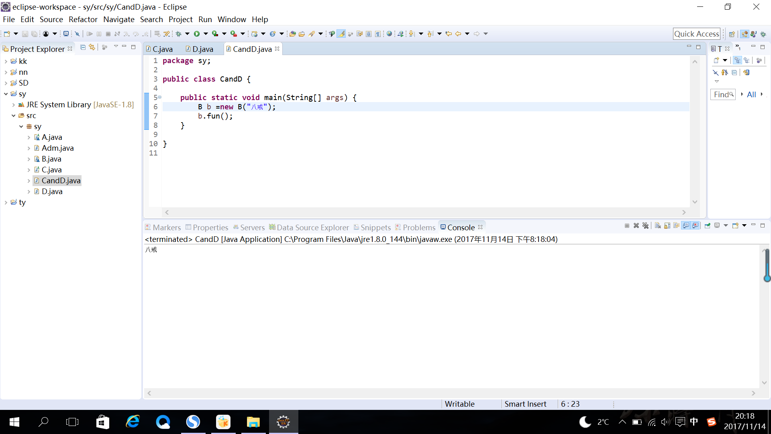This screenshot has width=771, height=434.
Task: Click the Find field in Task List
Action: [723, 94]
